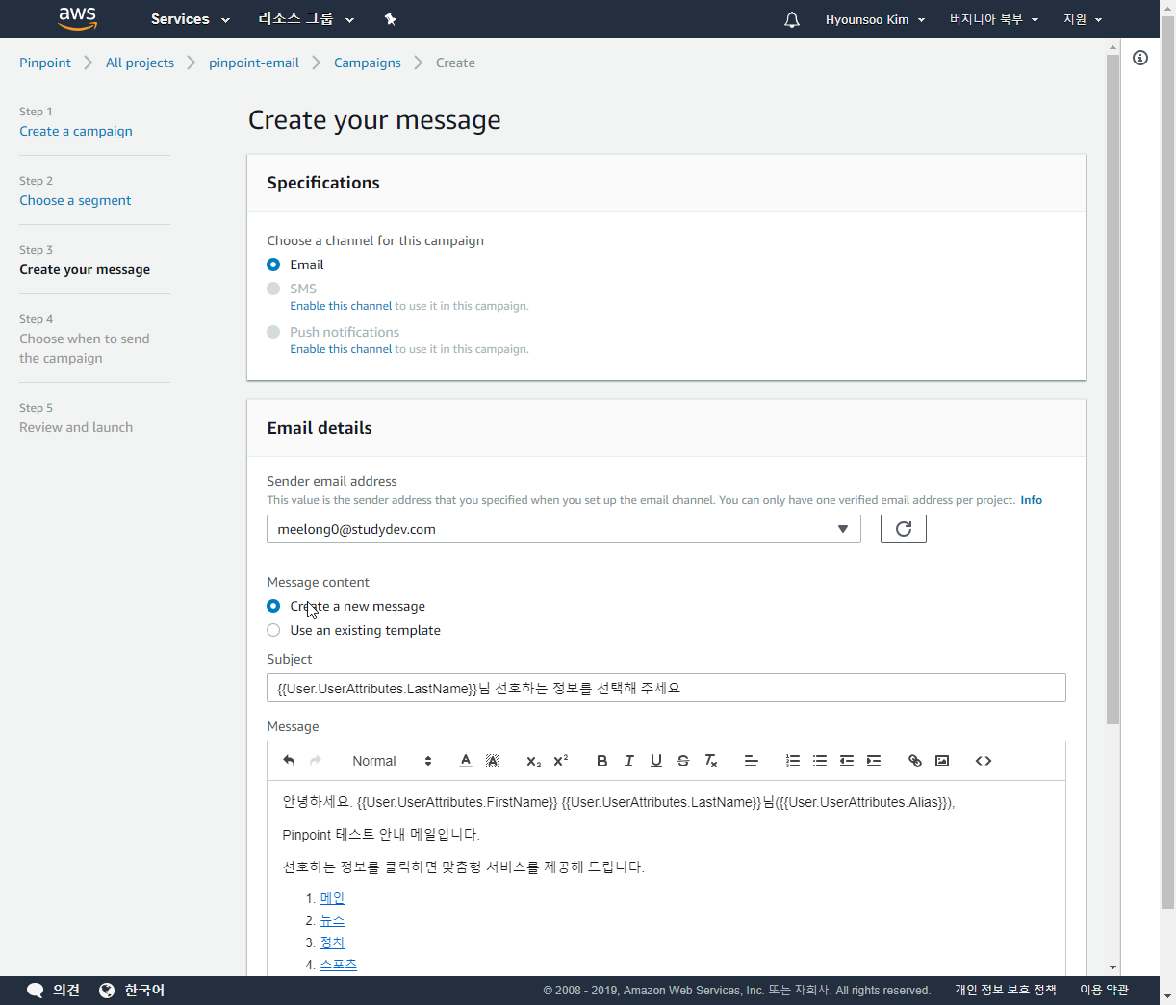Image resolution: width=1176 pixels, height=1005 pixels.
Task: Open the Normal paragraph style dropdown
Action: [392, 761]
